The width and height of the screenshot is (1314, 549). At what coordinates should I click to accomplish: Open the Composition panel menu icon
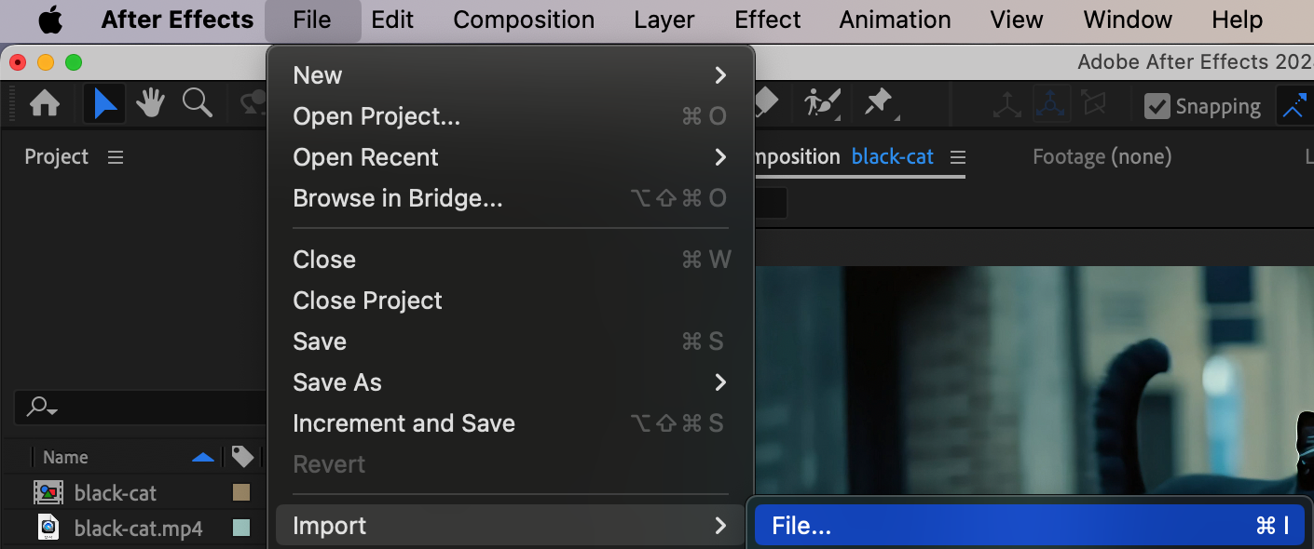pos(957,157)
